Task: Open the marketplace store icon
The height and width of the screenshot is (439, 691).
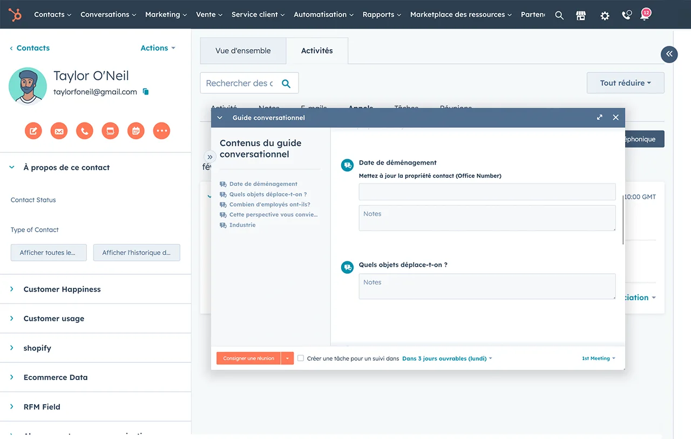Action: (581, 15)
